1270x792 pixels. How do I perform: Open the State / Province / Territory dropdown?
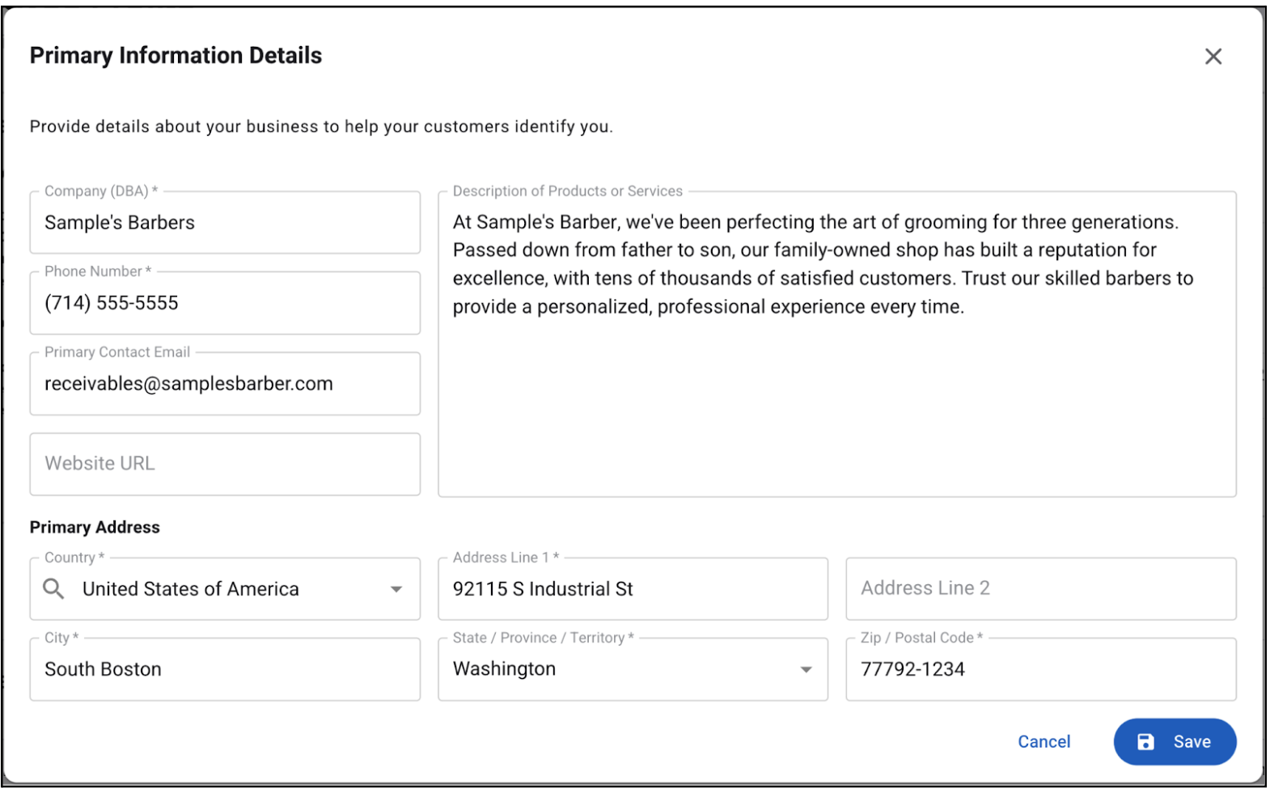coord(806,669)
